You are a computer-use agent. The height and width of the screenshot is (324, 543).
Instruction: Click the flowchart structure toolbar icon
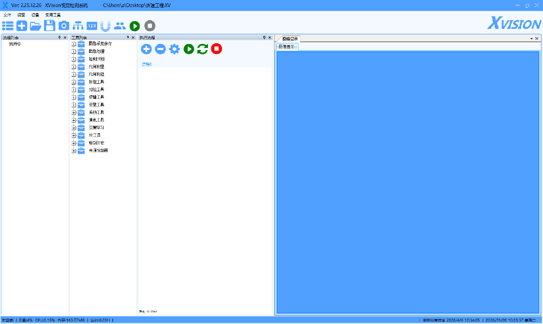[x=78, y=25]
